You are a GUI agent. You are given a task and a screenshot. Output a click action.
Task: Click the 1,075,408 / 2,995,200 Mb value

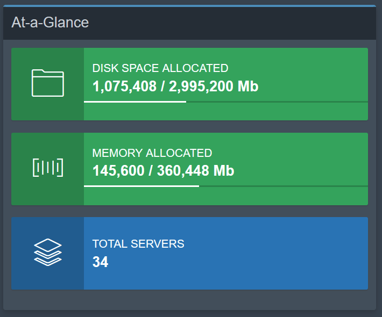175,86
